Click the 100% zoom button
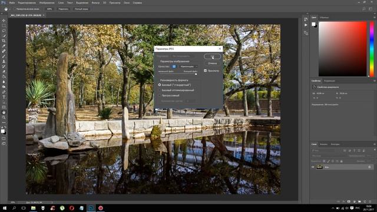Viewport: 377px width, 212px height. 49,9
